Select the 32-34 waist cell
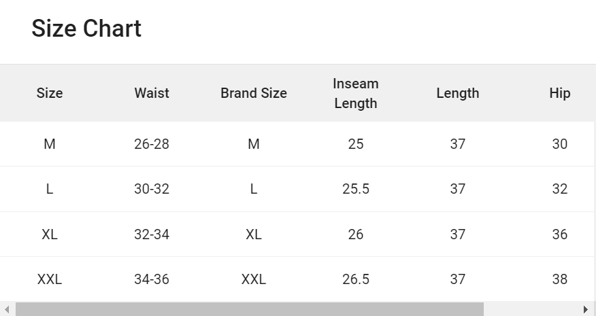This screenshot has width=596, height=316. (152, 234)
